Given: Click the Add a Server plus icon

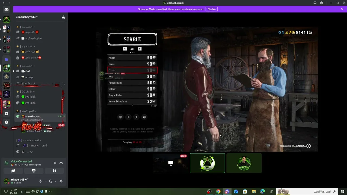Looking at the screenshot, I should [x=7, y=113].
